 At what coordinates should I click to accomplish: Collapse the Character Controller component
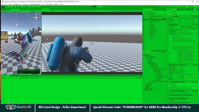coord(168,65)
